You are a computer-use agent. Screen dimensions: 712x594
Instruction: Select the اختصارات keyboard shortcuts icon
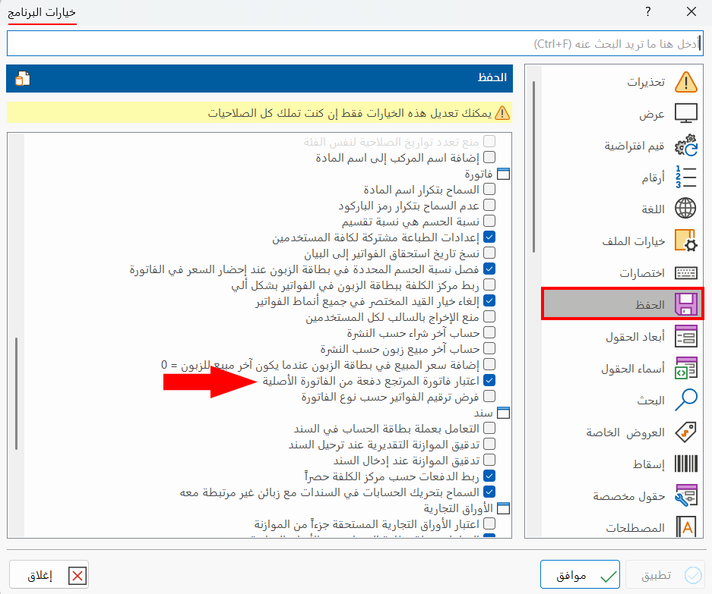click(687, 271)
